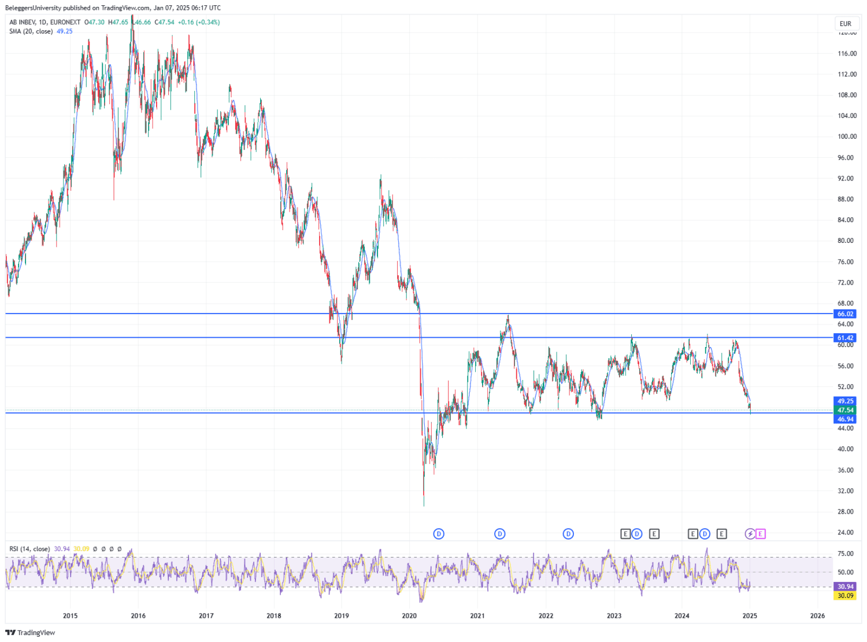Click the dividend marker in mid-2020
The width and height of the screenshot is (867, 642).
click(439, 534)
